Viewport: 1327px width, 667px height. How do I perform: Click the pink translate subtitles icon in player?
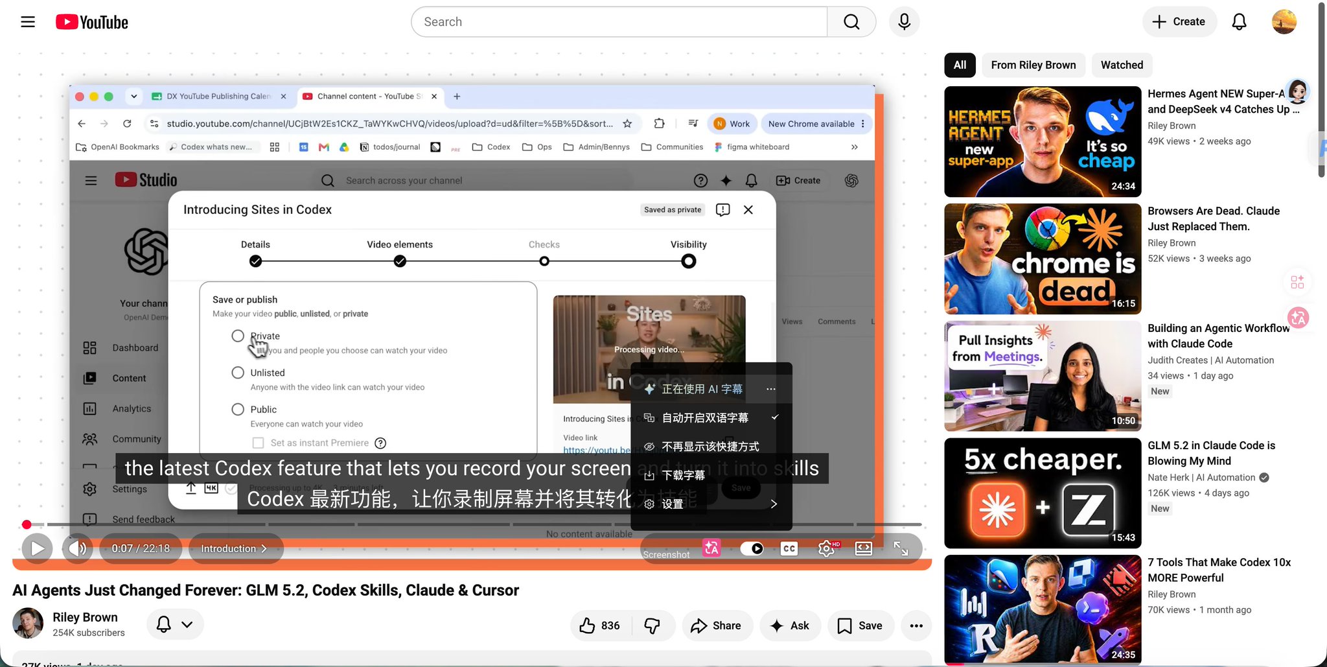point(711,548)
